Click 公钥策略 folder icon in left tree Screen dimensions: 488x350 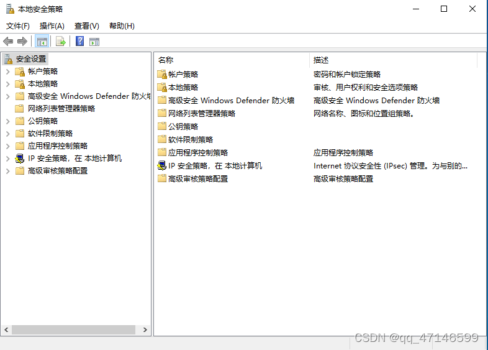tap(20, 121)
